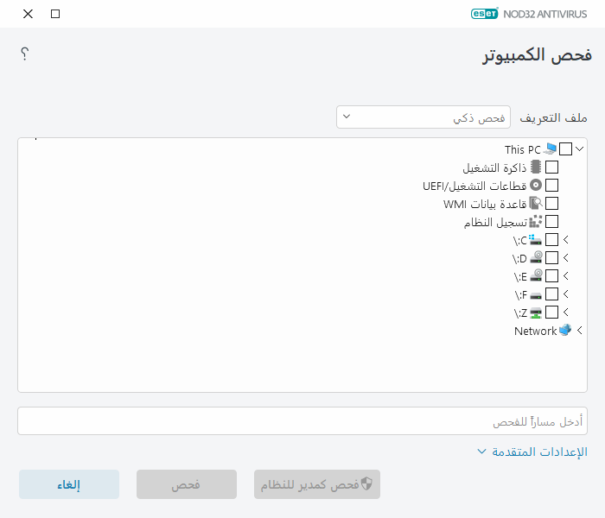Click the E:\ drive icon
605x518 pixels.
536,275
